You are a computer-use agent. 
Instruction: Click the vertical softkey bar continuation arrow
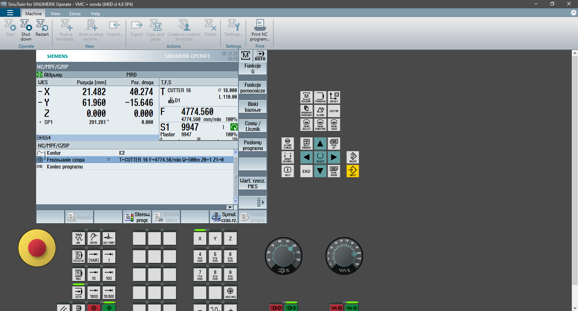pos(253,202)
